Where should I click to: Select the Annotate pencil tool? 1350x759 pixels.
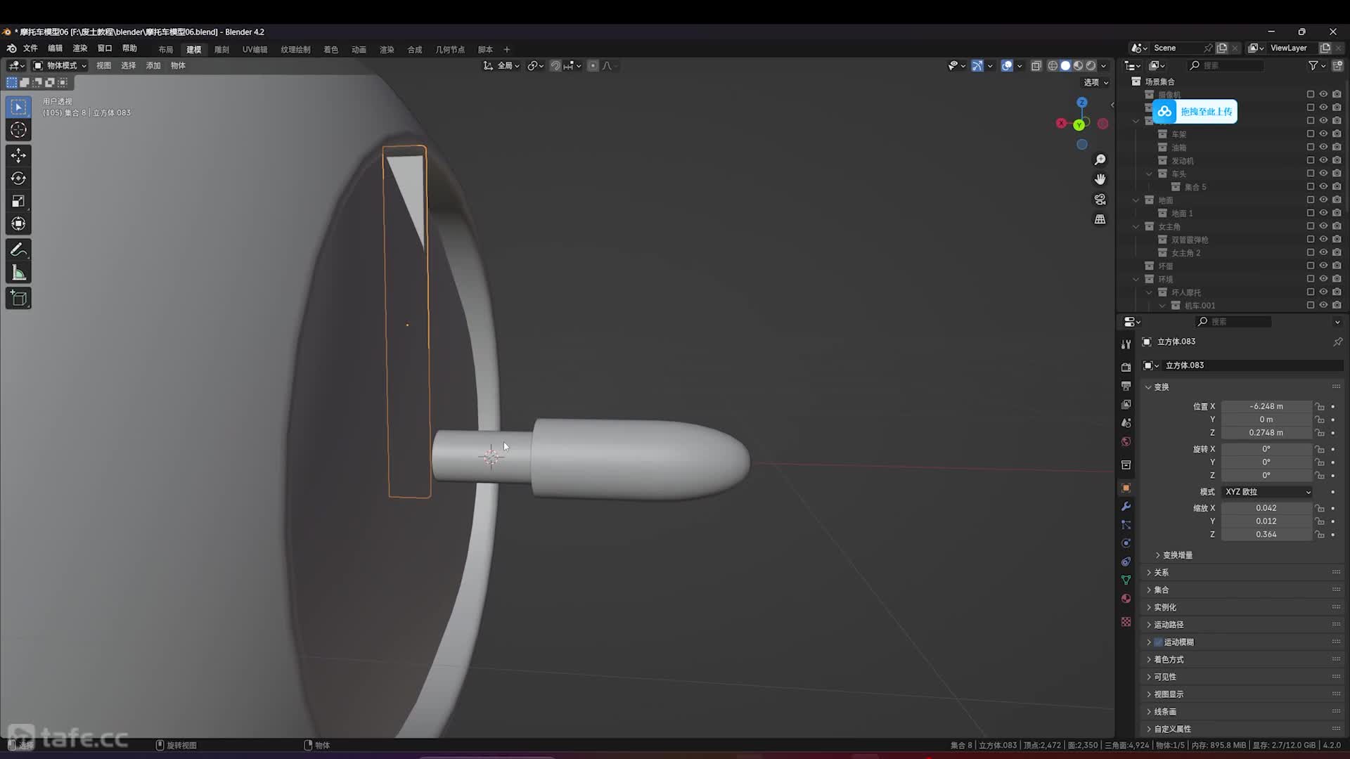click(x=18, y=250)
